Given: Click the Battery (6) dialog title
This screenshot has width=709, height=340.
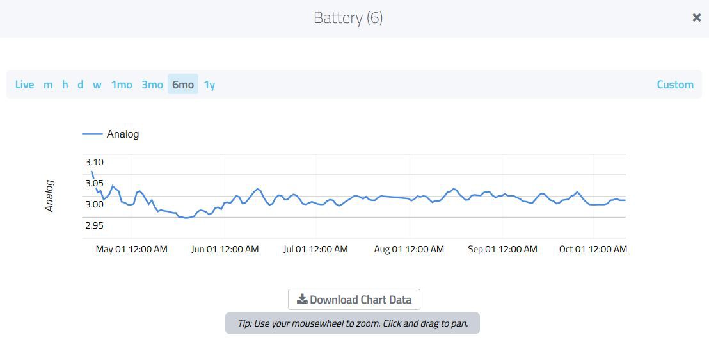Looking at the screenshot, I should [x=348, y=18].
